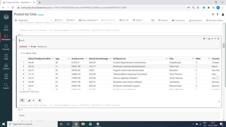Show the cell dashboard chart icon

click(x=209, y=39)
